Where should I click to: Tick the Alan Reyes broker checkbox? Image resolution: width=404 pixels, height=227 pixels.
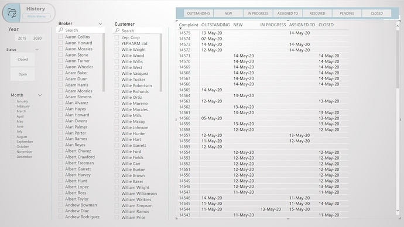coord(60,145)
